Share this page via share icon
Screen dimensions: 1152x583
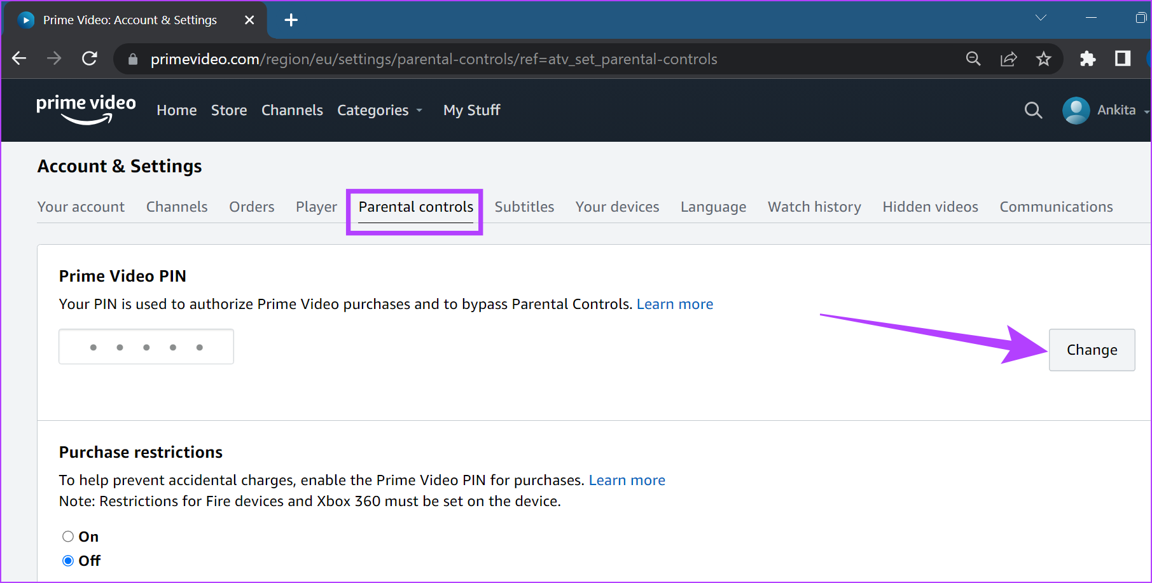[x=1008, y=59]
